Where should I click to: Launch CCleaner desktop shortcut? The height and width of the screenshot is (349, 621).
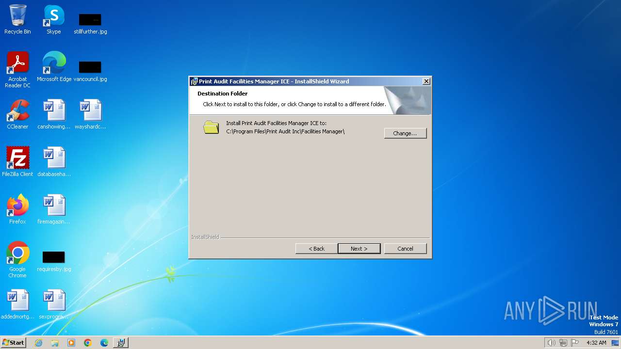pos(17,114)
